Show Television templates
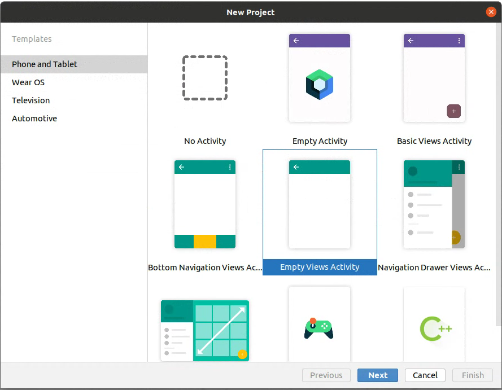502x390 pixels. (x=31, y=100)
